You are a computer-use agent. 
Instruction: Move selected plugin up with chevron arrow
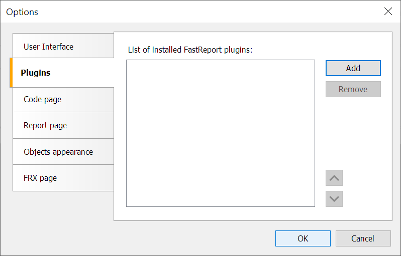(334, 178)
